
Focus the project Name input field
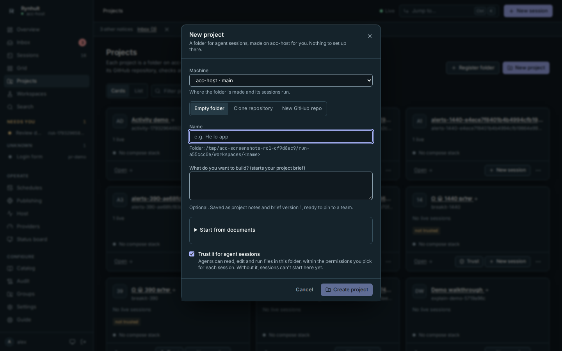281,136
